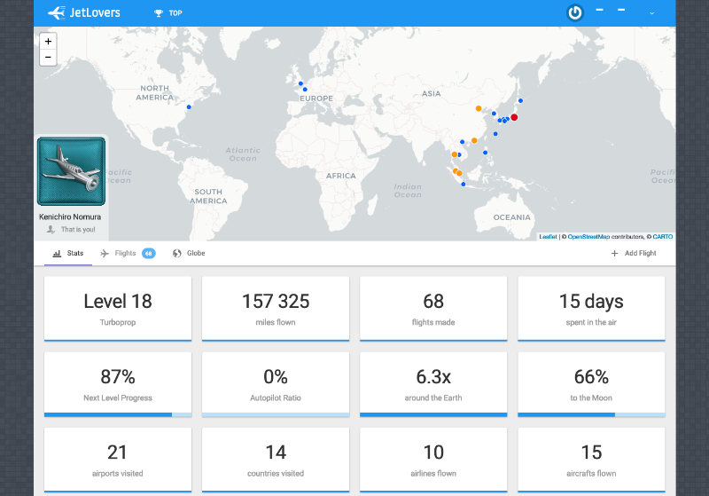Click the 6.3x around the Earth card
Screen dimensions: 709x496
coord(433,384)
